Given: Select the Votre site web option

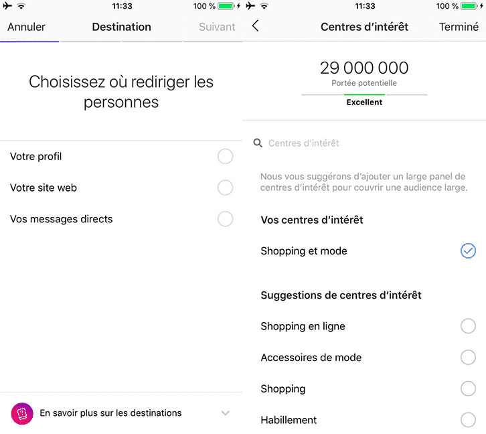Looking at the screenshot, I should point(225,188).
